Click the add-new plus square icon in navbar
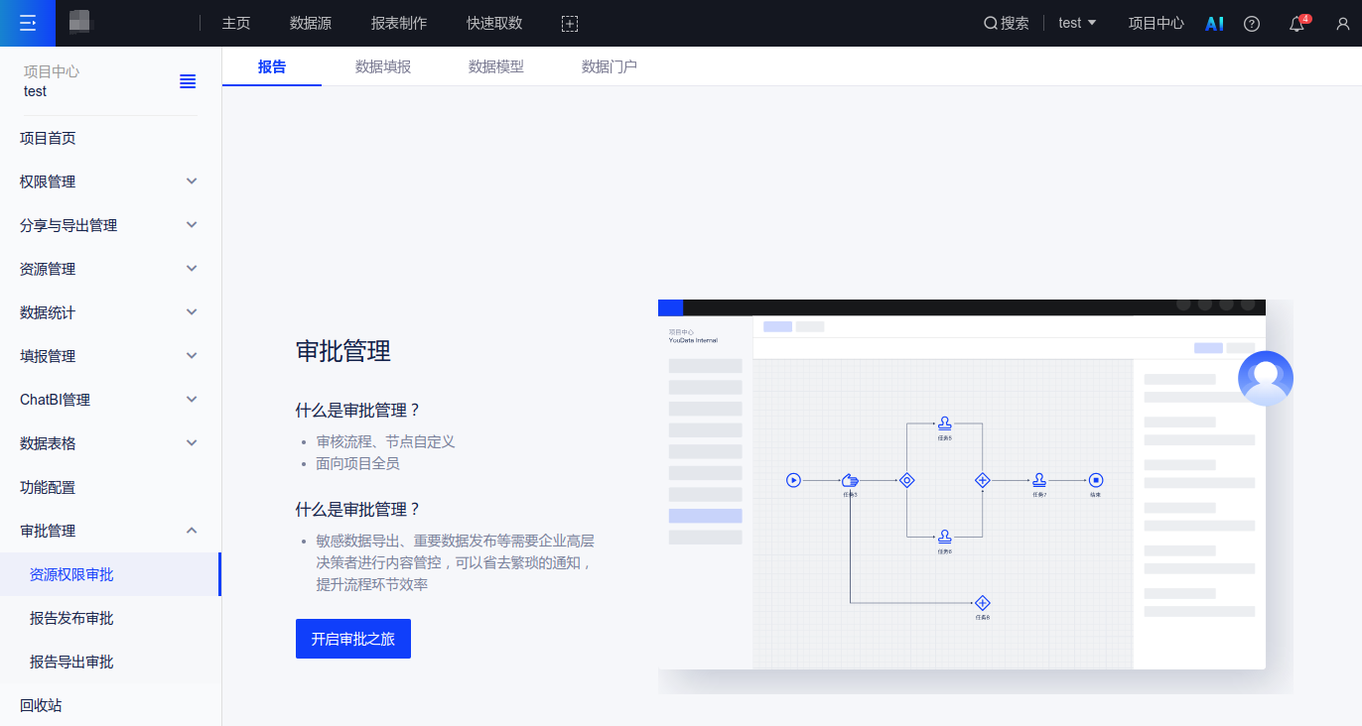 (569, 23)
